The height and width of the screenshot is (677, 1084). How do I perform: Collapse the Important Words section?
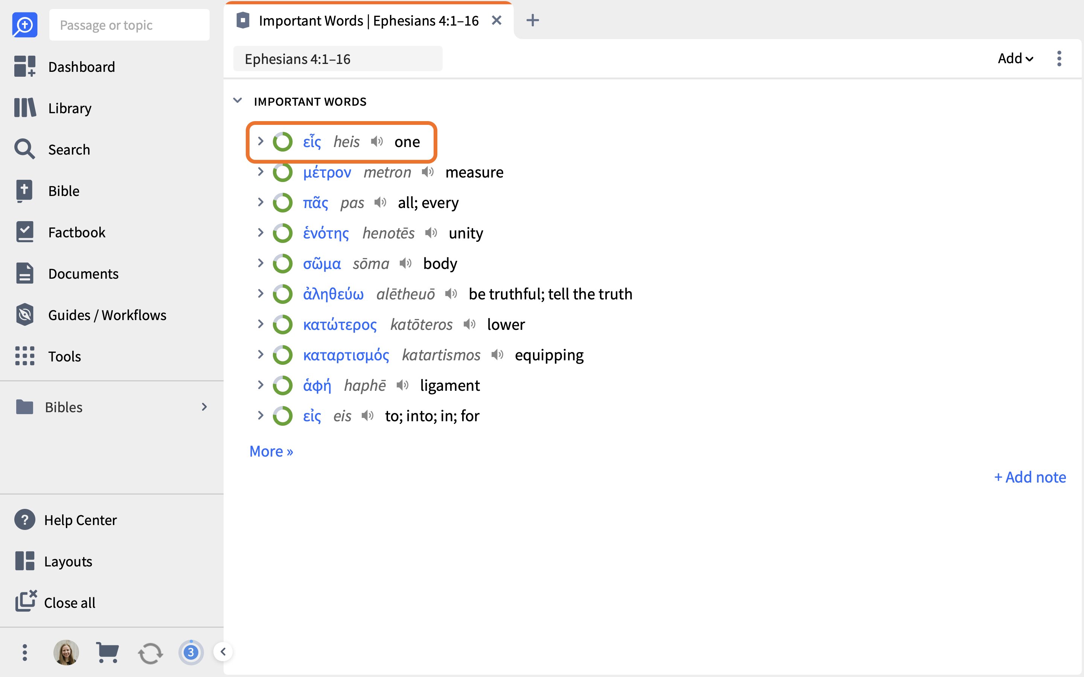(238, 101)
